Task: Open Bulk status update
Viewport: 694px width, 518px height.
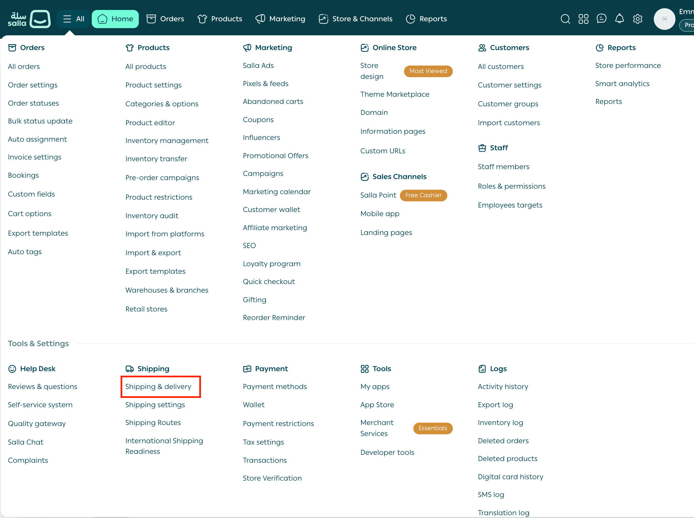Action: coord(40,121)
